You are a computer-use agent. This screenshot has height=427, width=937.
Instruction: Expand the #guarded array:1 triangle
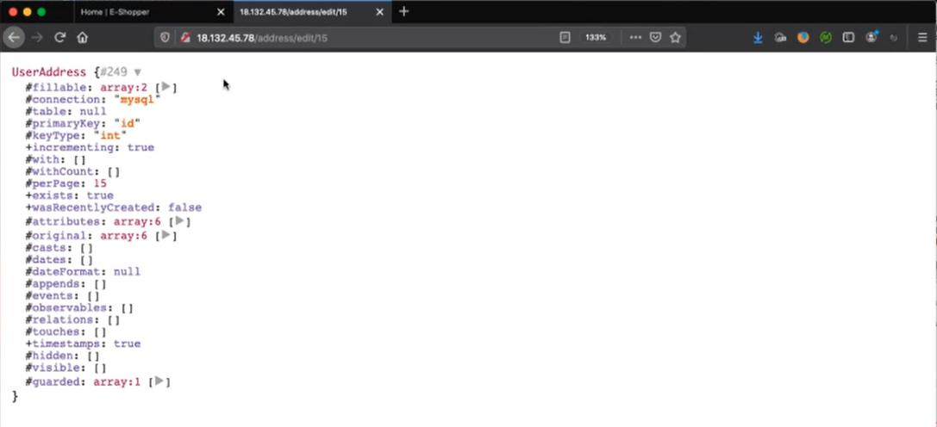coord(159,381)
